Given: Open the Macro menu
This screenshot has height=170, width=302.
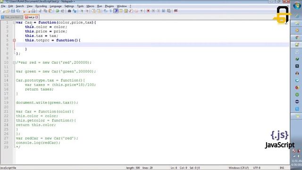Looking at the screenshot, I should pyautogui.click(x=90, y=6).
